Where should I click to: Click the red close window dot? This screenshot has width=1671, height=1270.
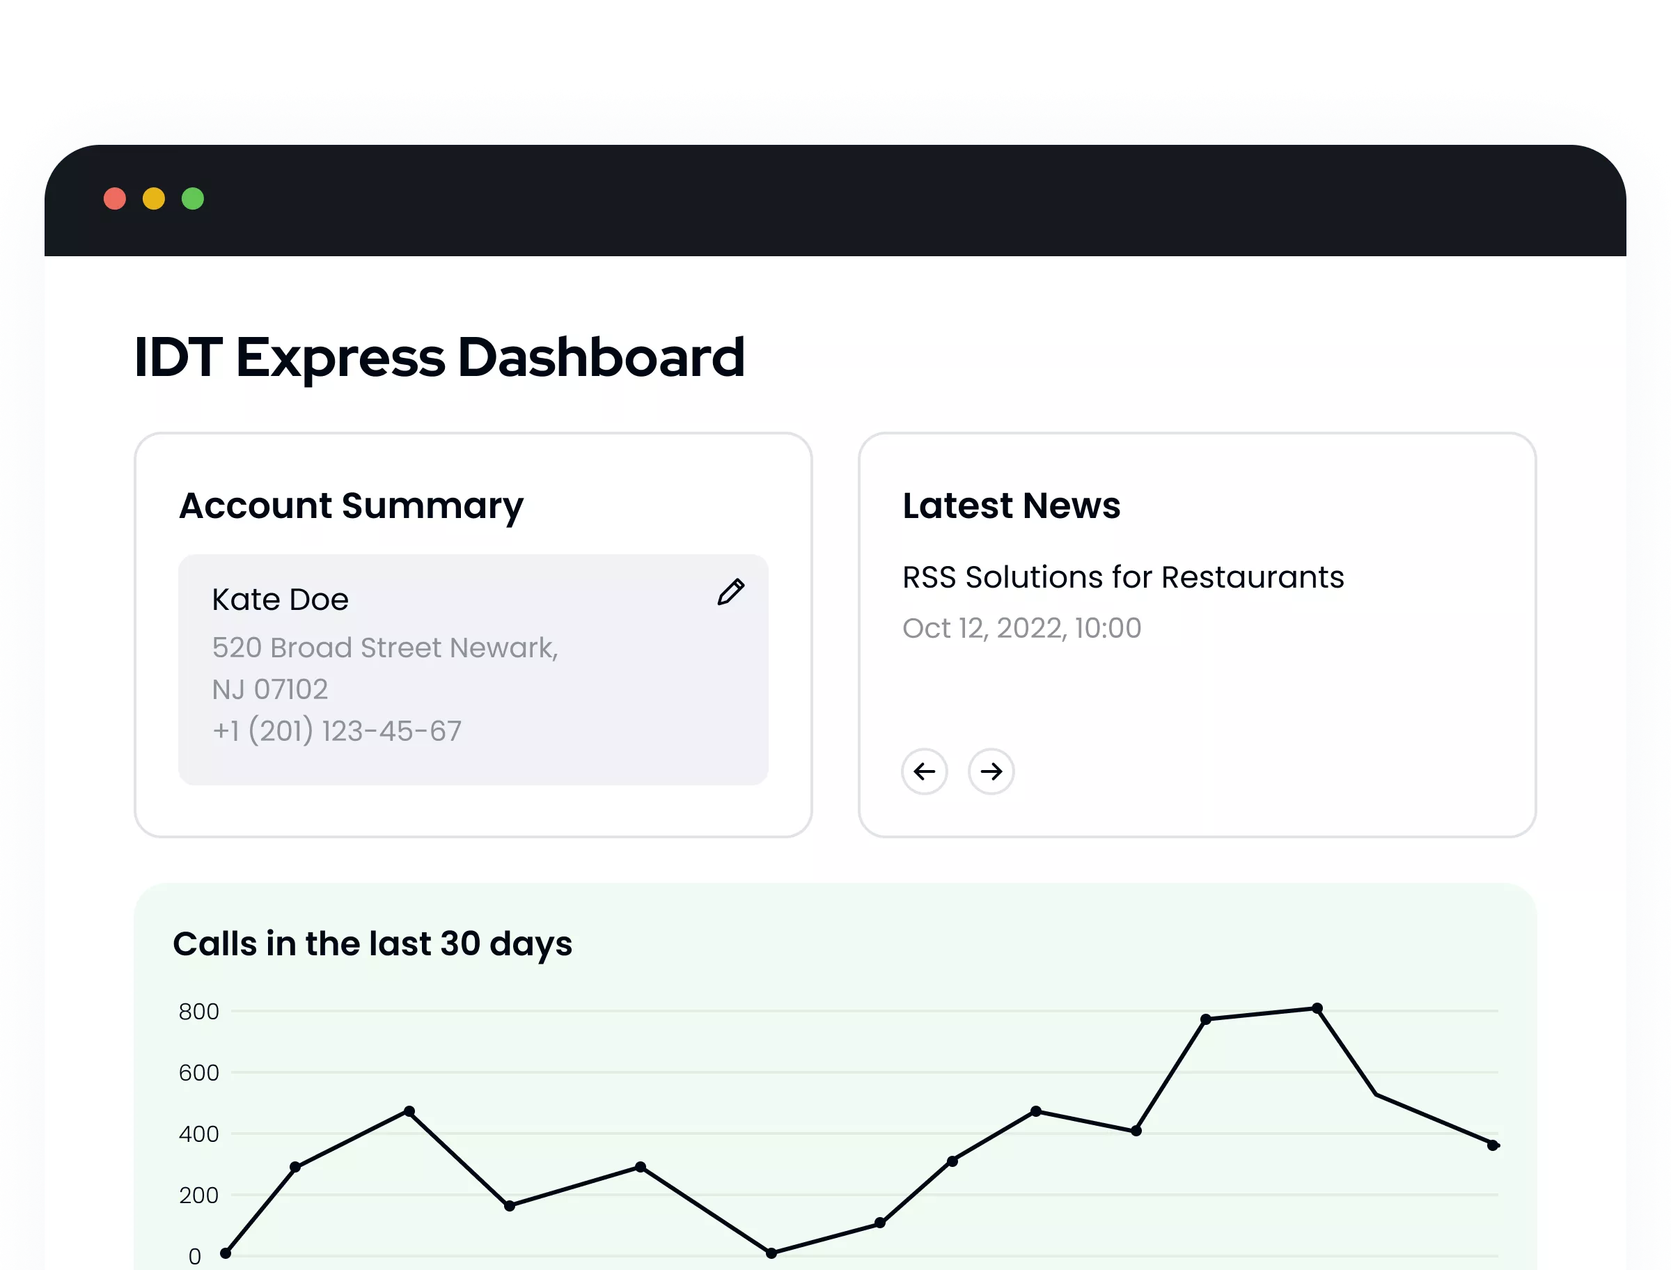pyautogui.click(x=115, y=199)
